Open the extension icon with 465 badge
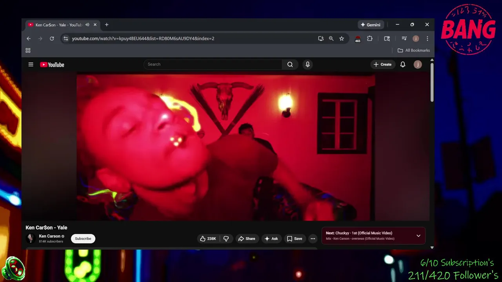The width and height of the screenshot is (502, 282). point(357,39)
